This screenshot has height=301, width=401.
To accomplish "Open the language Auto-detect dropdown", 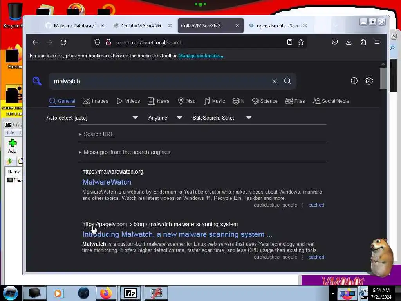I will [92, 118].
